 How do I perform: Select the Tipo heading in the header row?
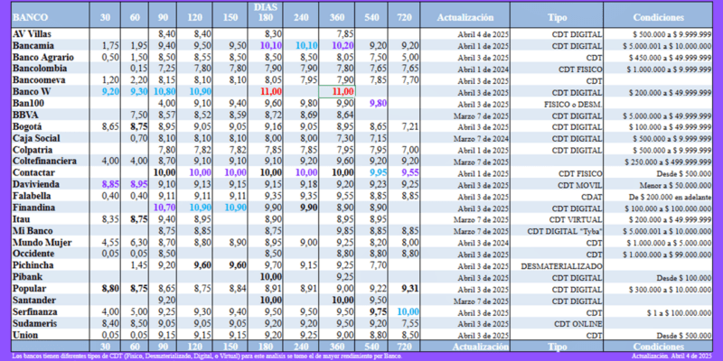point(557,18)
